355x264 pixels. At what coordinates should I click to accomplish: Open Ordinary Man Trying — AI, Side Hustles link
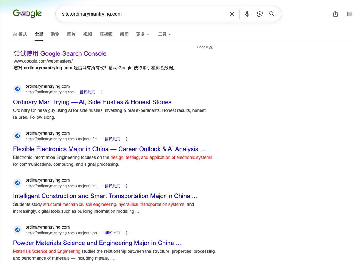pyautogui.click(x=92, y=102)
